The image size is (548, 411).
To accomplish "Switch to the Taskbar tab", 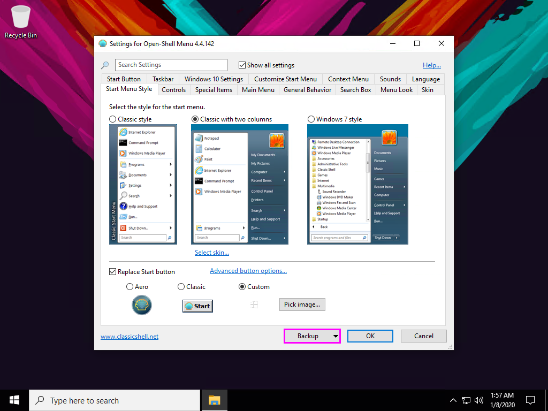I will pyautogui.click(x=163, y=79).
